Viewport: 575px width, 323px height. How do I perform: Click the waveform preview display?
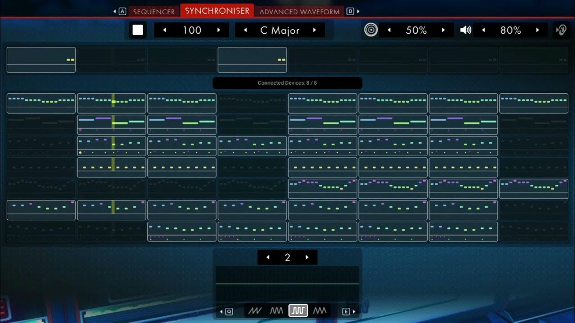click(x=287, y=284)
